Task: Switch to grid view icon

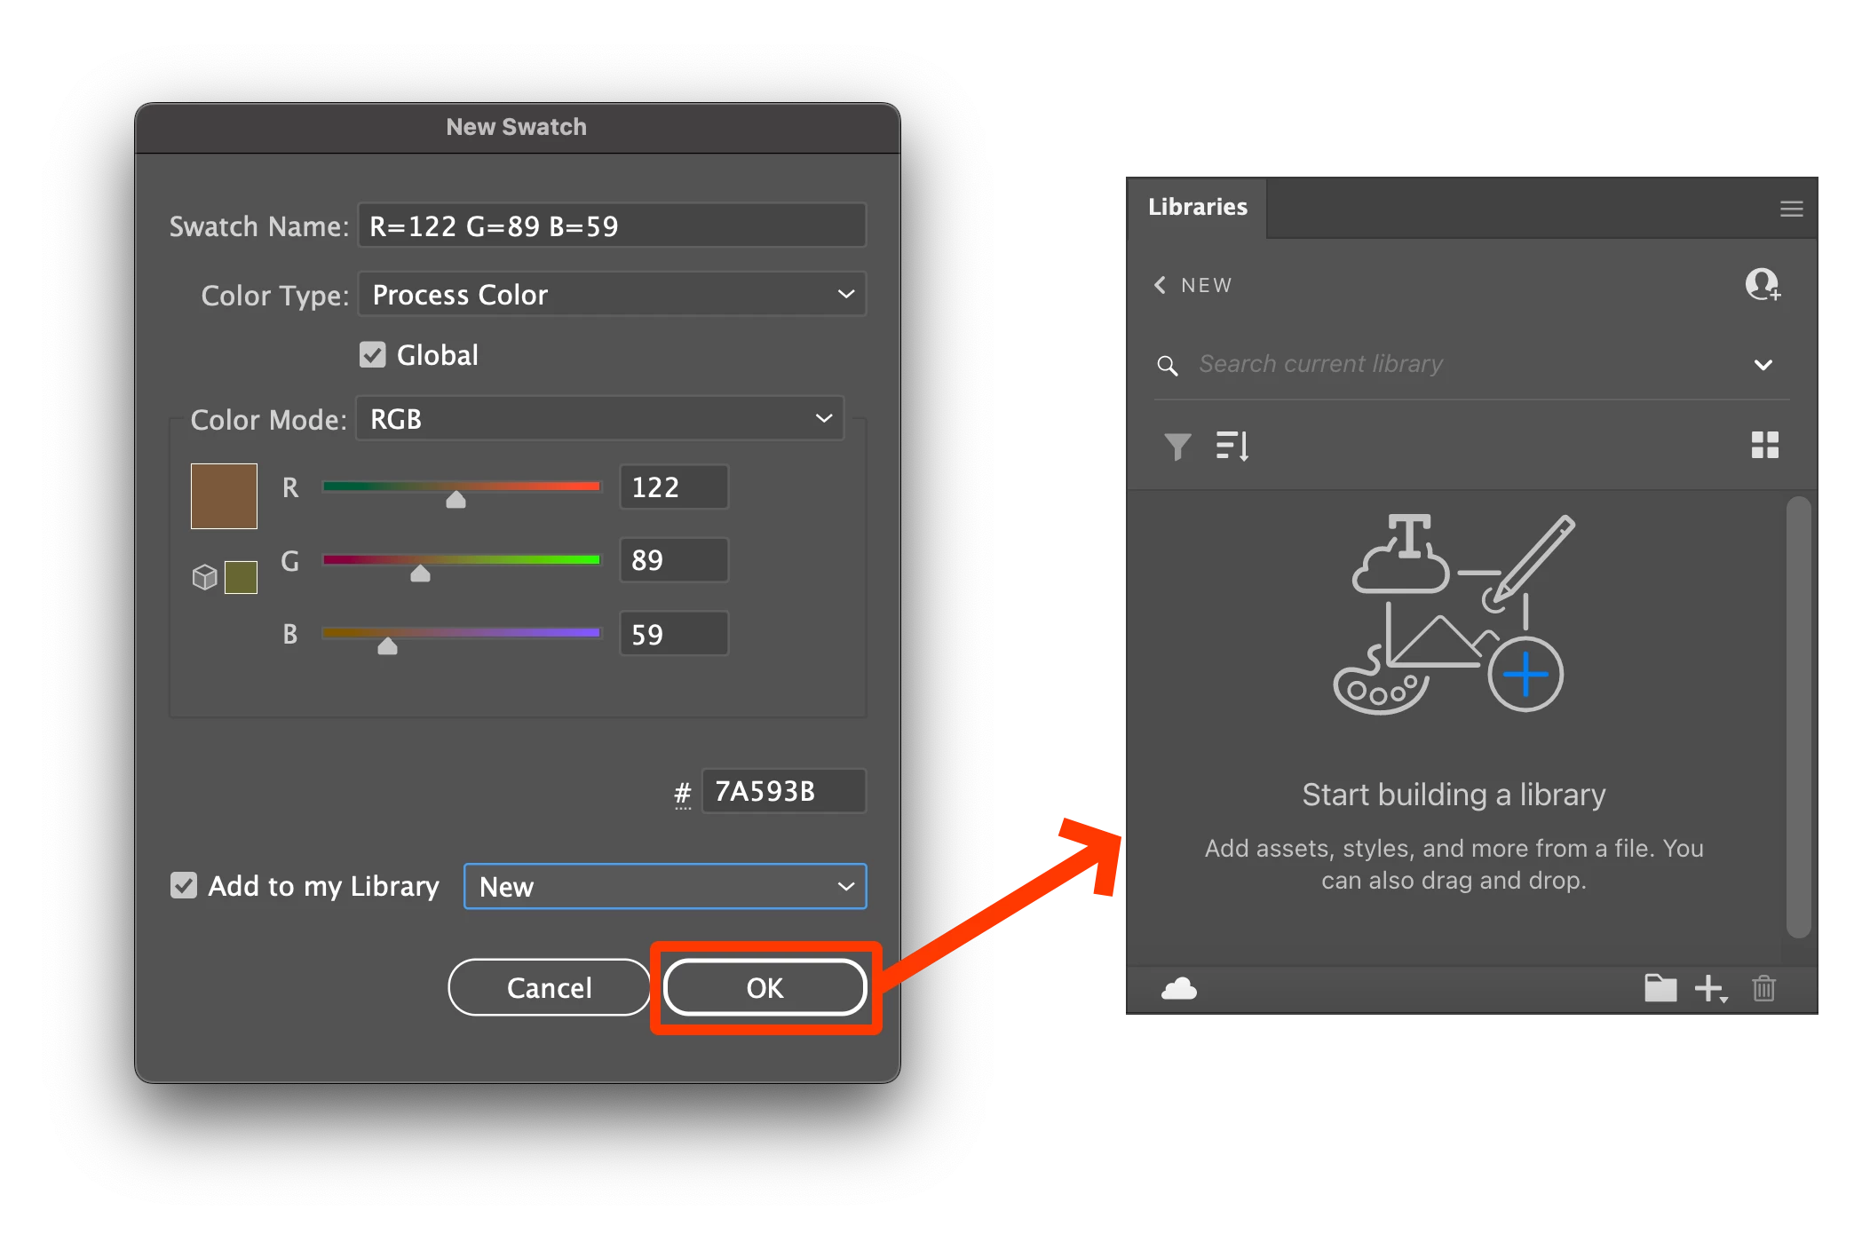Action: [1764, 445]
